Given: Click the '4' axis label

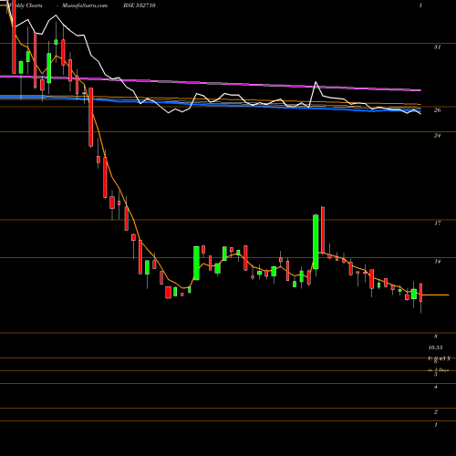Looking at the screenshot, I should click(x=436, y=388).
